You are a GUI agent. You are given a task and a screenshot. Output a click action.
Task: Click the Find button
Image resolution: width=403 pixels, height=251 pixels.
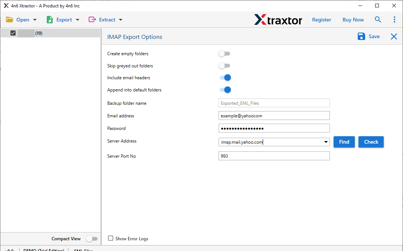[344, 142]
